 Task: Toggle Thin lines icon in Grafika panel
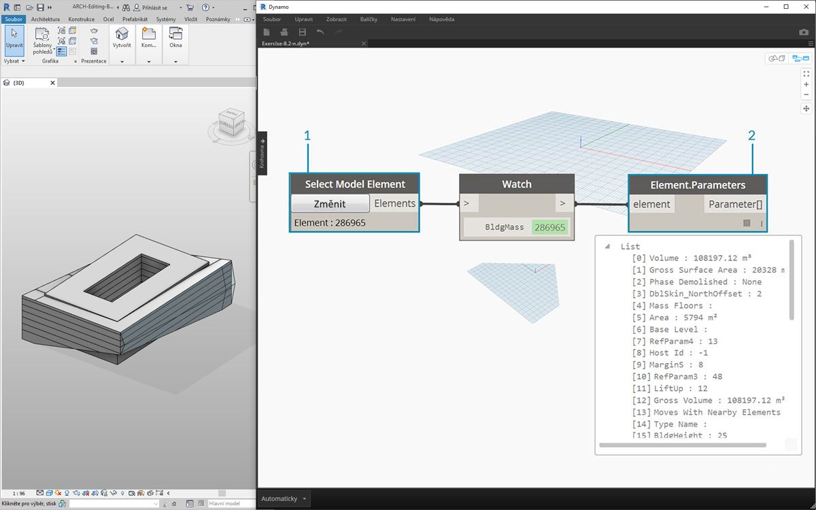pos(62,51)
